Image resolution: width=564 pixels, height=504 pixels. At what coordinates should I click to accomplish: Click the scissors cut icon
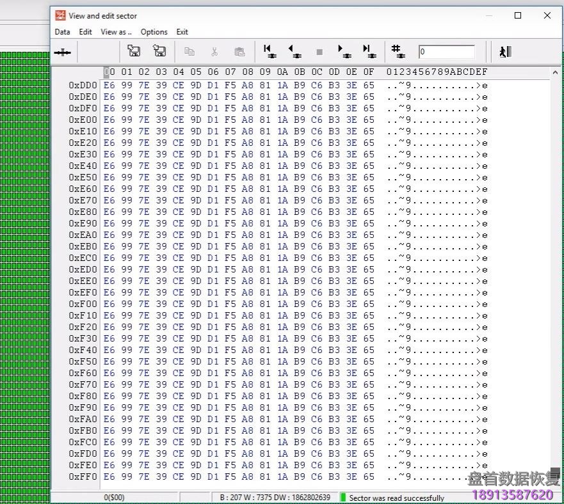click(x=214, y=52)
